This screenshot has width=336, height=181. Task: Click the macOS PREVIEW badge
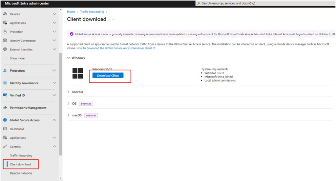pyautogui.click(x=91, y=116)
